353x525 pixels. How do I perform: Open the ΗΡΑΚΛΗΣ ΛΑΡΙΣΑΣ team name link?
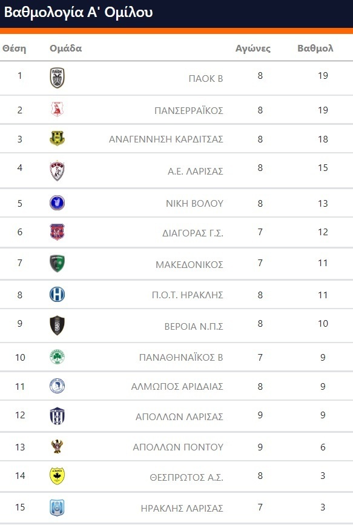point(182,508)
